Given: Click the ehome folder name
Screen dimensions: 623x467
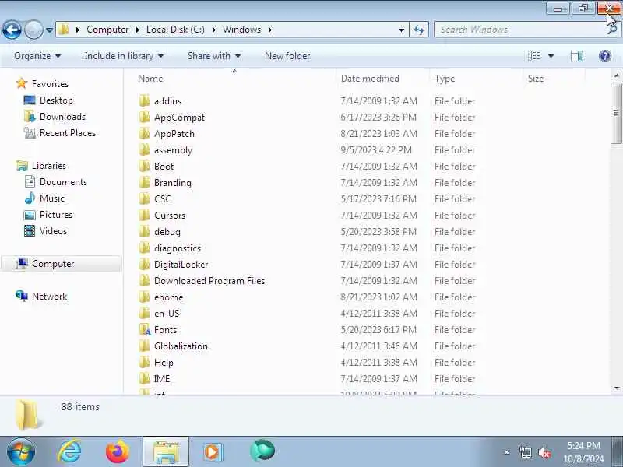Looking at the screenshot, I should [x=168, y=297].
